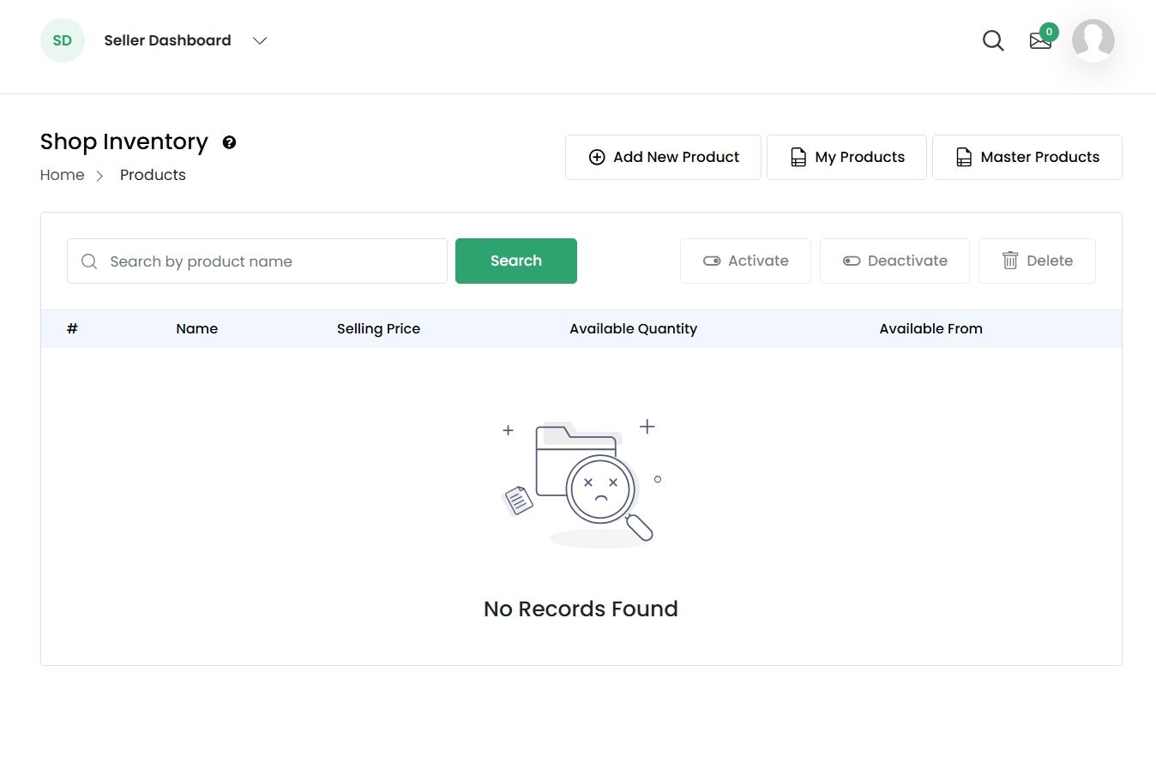Open the My Products tab
The image size is (1156, 774).
pos(846,157)
